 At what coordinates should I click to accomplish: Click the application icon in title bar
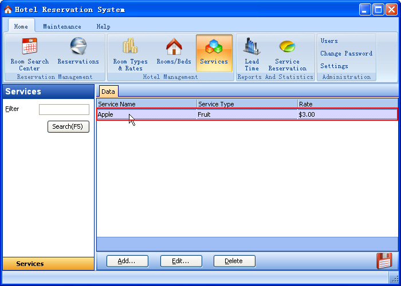8,10
